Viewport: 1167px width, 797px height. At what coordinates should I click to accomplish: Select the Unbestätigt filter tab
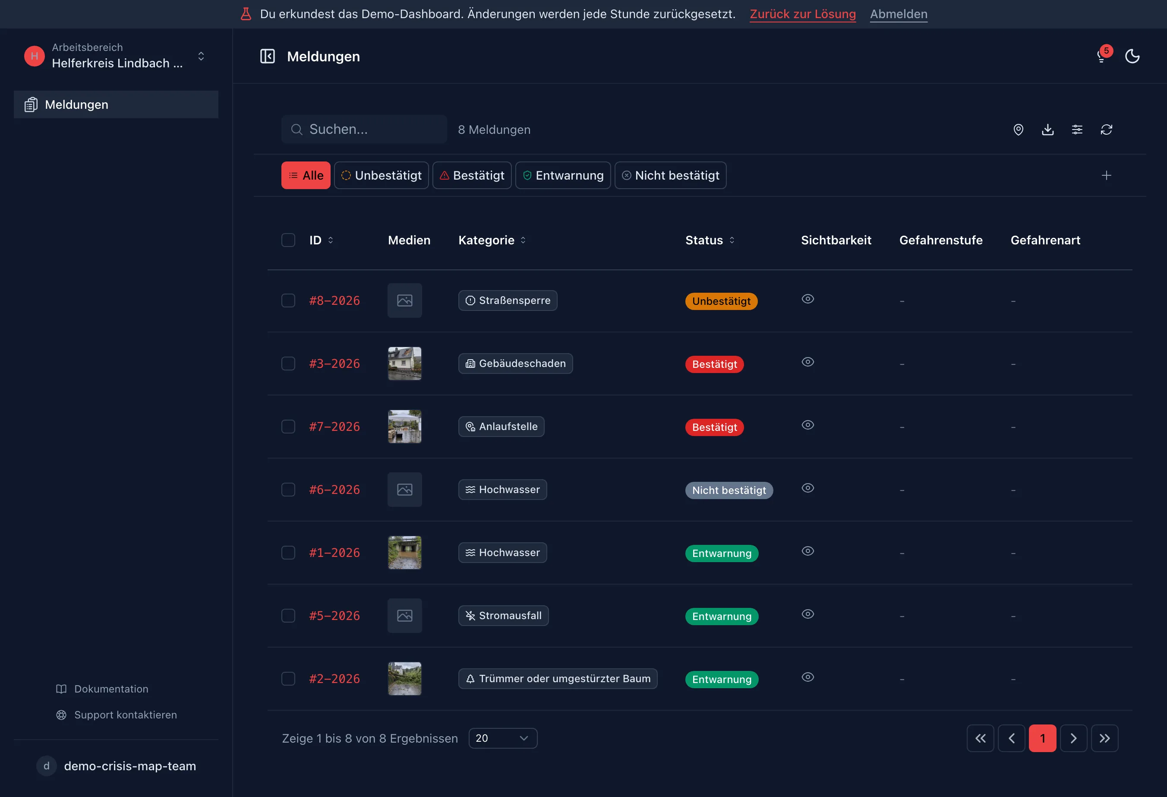coord(381,175)
